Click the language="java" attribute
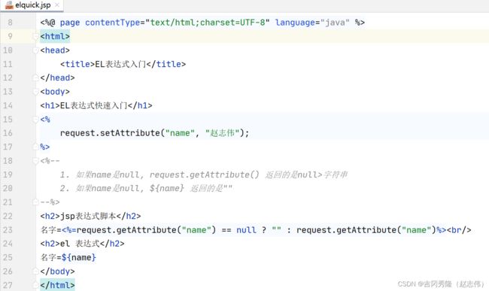Image resolution: width=489 pixels, height=291 pixels. click(x=312, y=23)
